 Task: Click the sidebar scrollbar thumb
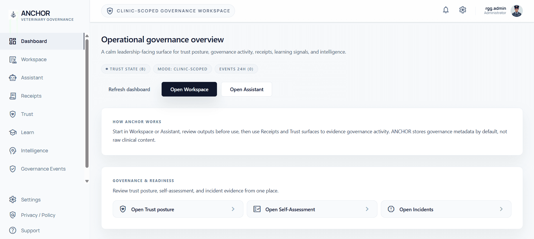tap(87, 103)
